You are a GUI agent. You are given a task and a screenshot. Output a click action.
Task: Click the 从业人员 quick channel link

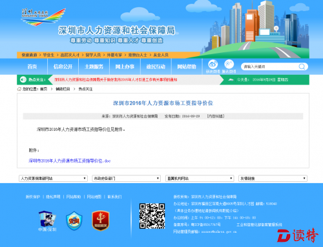click(161, 55)
